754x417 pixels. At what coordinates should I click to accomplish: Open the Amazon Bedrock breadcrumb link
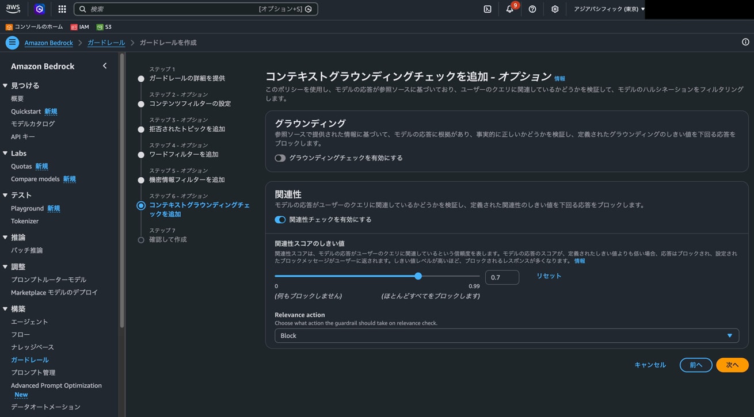pyautogui.click(x=49, y=43)
